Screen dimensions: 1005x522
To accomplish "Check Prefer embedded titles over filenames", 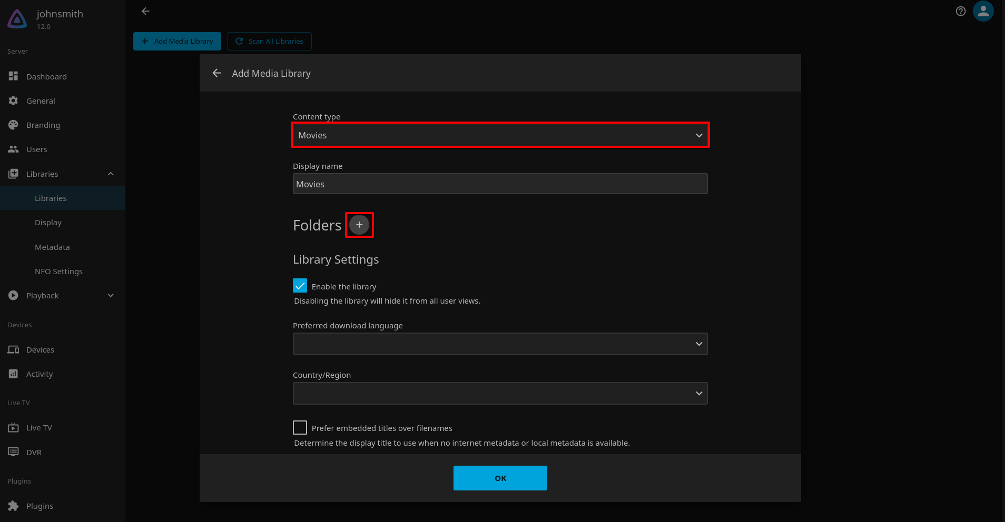I will 300,427.
